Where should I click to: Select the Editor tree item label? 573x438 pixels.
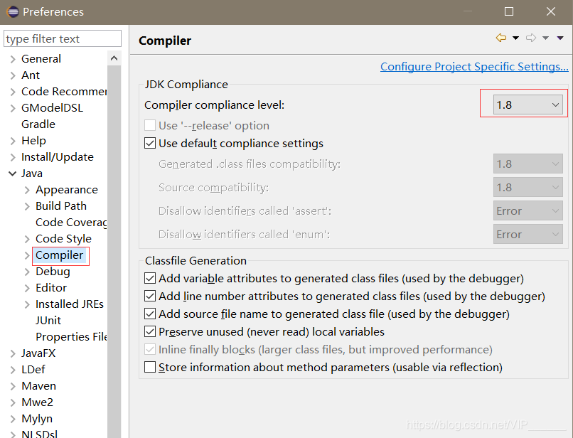[x=51, y=288]
